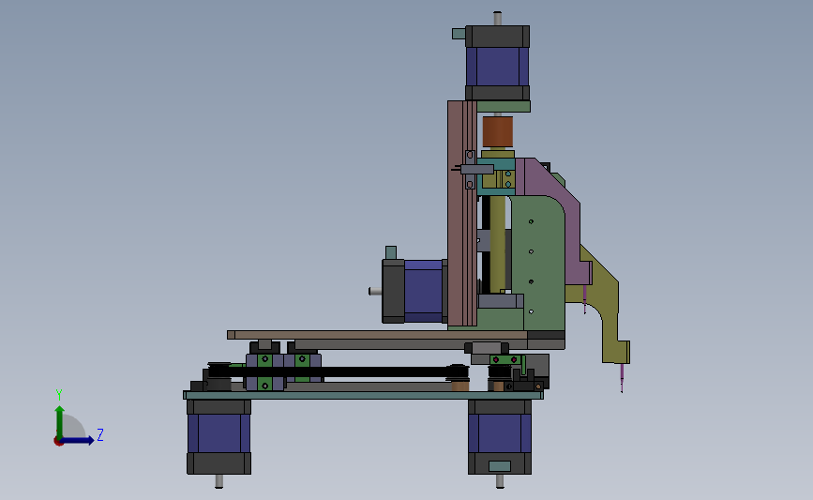The width and height of the screenshot is (813, 500).
Task: Select the reddish-brown vertical column plate
Action: (462, 213)
